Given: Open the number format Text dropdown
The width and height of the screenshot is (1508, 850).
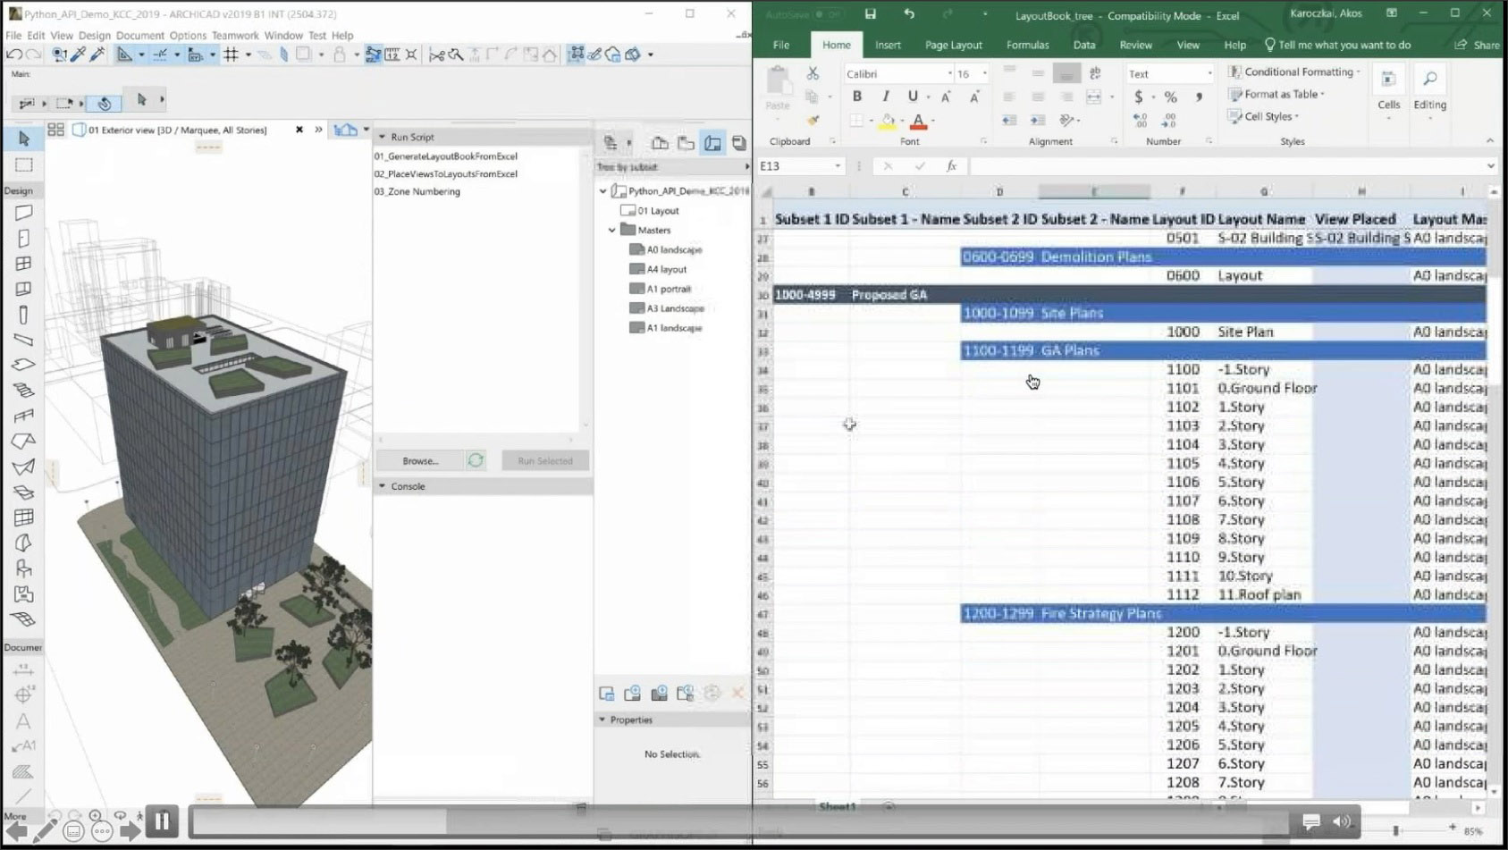Looking at the screenshot, I should (1209, 74).
